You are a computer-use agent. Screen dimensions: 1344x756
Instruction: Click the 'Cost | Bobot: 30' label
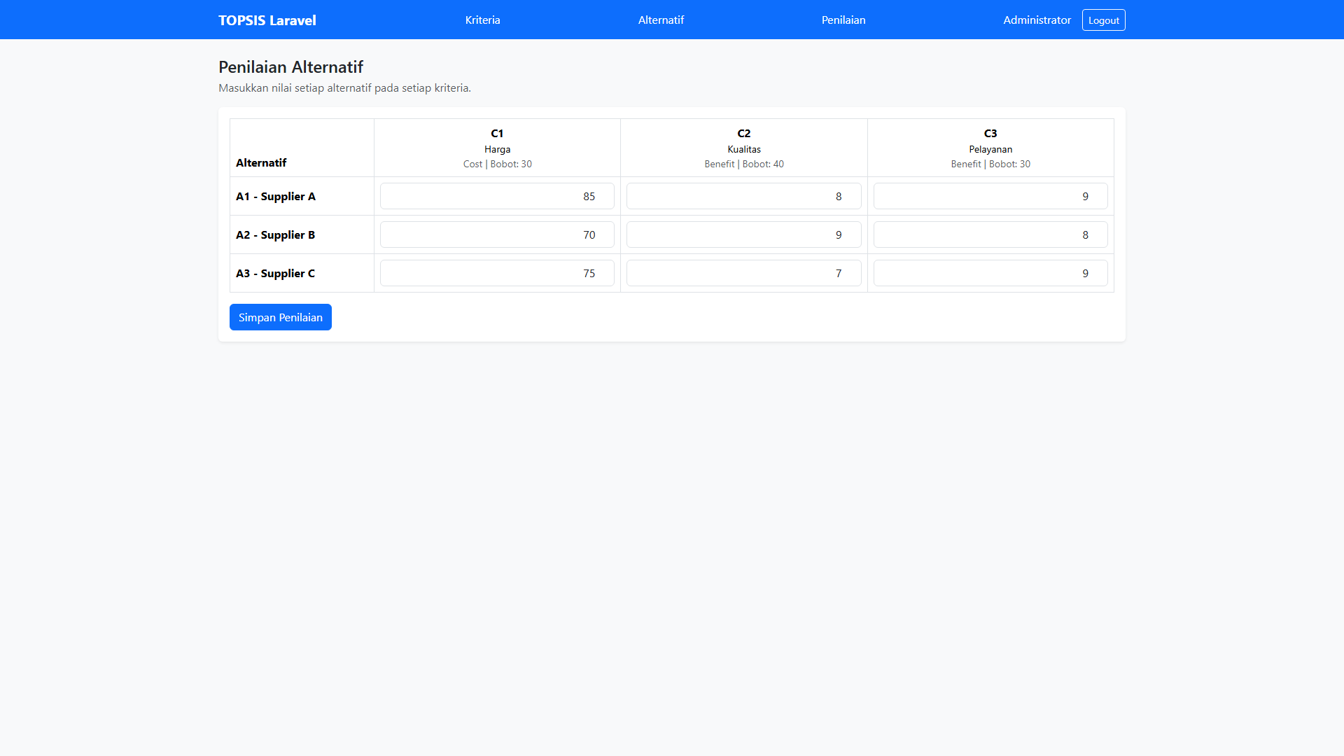click(497, 164)
